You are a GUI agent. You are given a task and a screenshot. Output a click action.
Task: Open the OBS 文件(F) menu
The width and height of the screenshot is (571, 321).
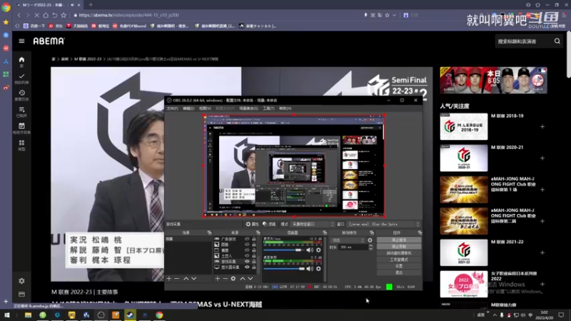tap(172, 108)
